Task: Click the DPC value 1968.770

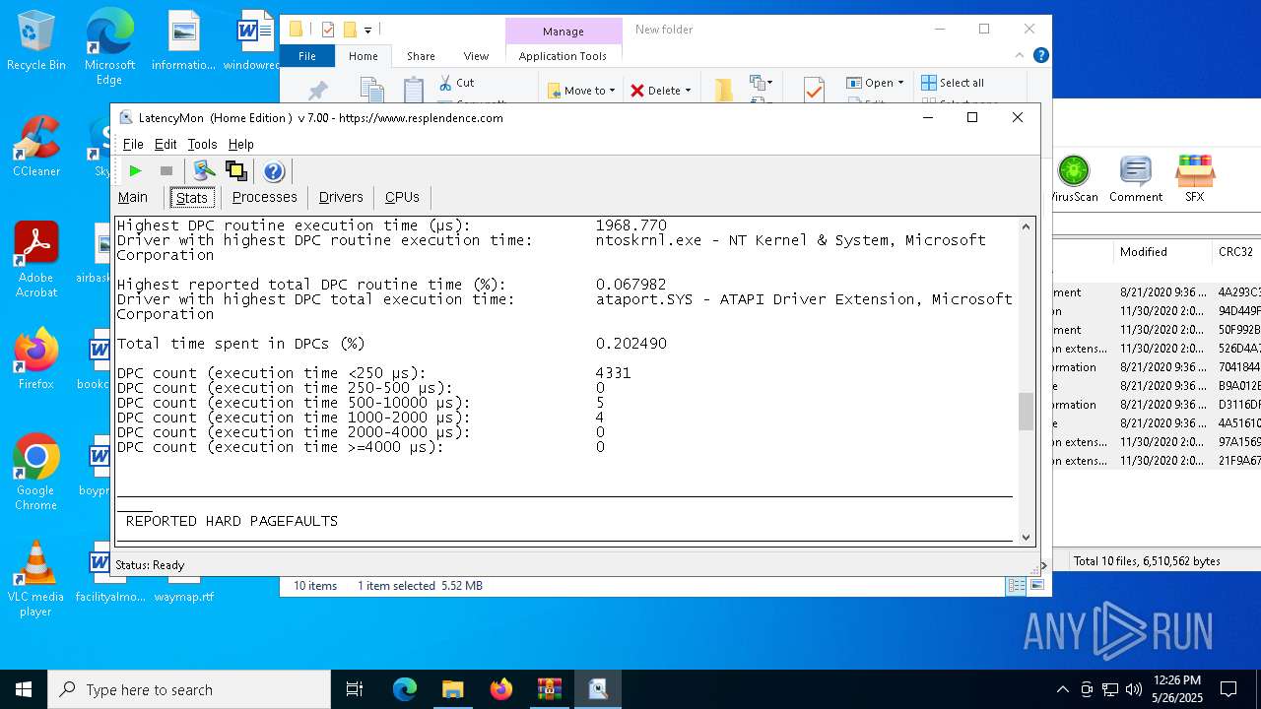Action: click(630, 226)
